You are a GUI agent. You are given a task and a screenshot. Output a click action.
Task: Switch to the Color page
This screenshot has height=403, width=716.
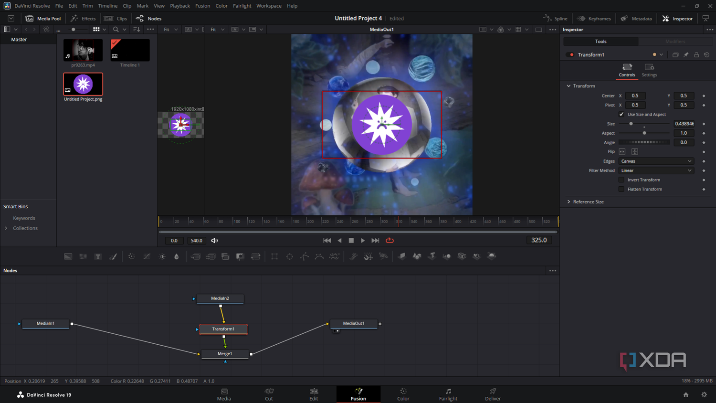[403, 394]
